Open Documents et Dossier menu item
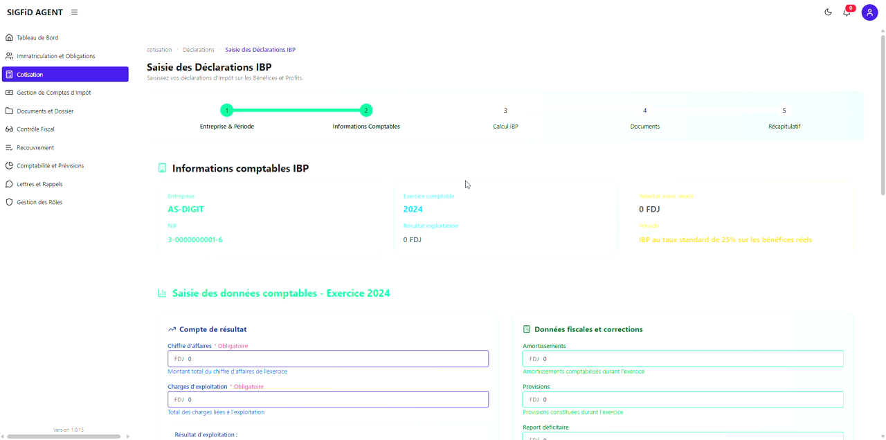886x440 pixels. [45, 111]
